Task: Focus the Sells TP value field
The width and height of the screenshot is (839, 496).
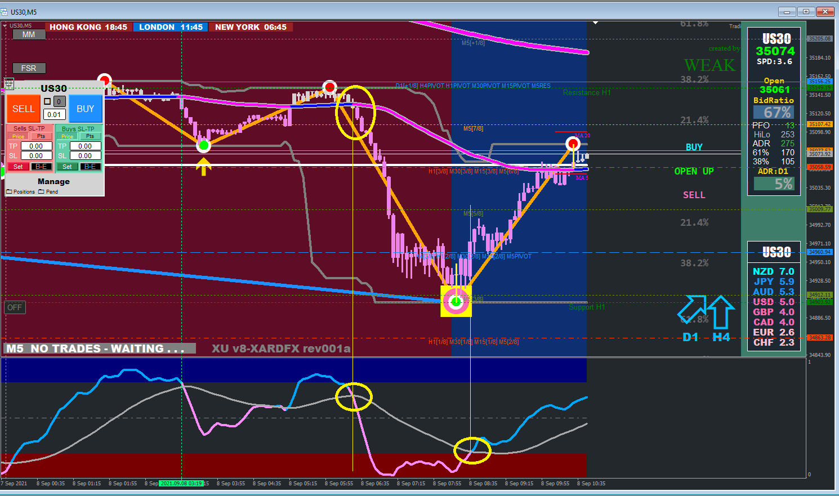Action: point(37,146)
